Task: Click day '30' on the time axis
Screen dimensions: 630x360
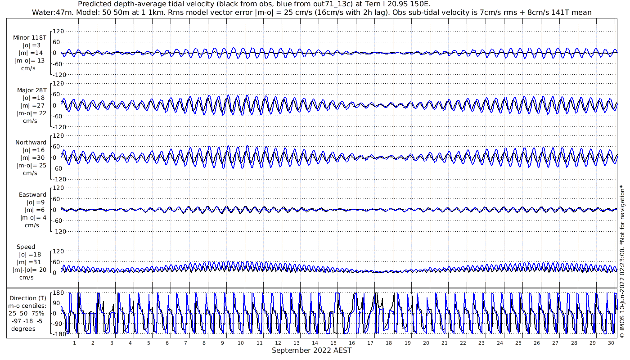Action: click(x=611, y=343)
